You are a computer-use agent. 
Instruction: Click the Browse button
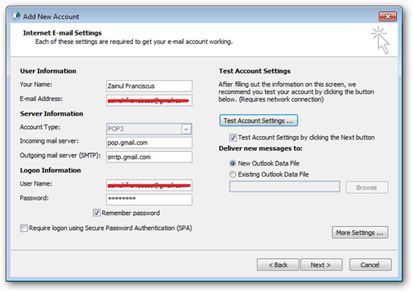pos(367,188)
